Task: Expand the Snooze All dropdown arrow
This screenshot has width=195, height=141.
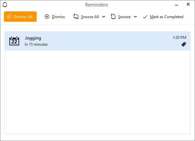Action: pyautogui.click(x=104, y=17)
